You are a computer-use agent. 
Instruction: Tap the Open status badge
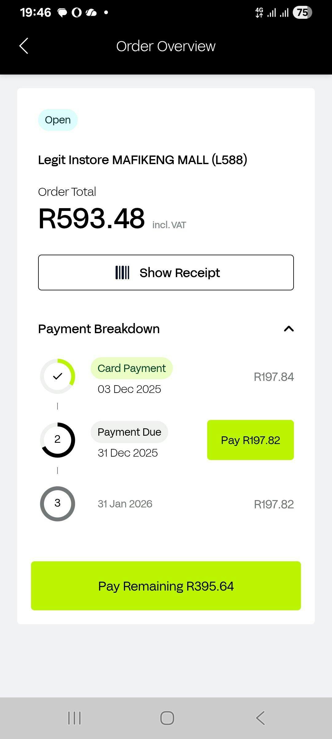(58, 120)
